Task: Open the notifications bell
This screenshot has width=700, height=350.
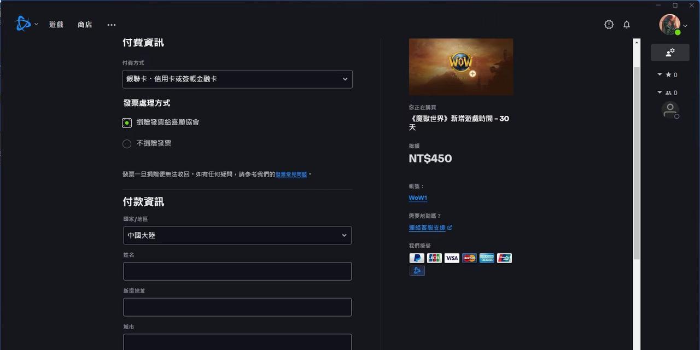Action: point(627,25)
